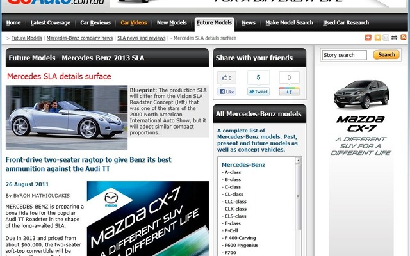Click the model list scrollbar thumb
The image size is (410, 256).
pos(298,197)
